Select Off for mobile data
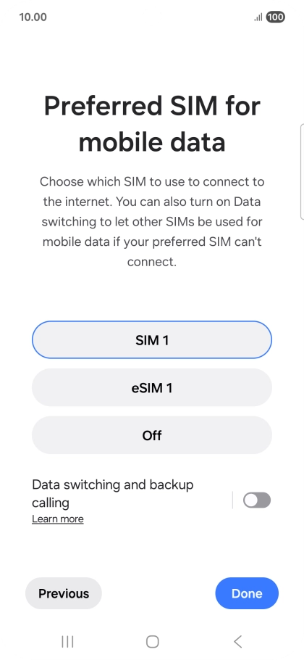Viewport: 304px width, 660px height. pyautogui.click(x=152, y=435)
